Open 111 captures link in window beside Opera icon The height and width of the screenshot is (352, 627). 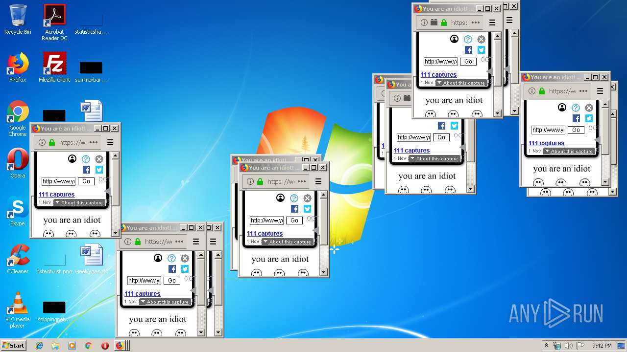57,195
